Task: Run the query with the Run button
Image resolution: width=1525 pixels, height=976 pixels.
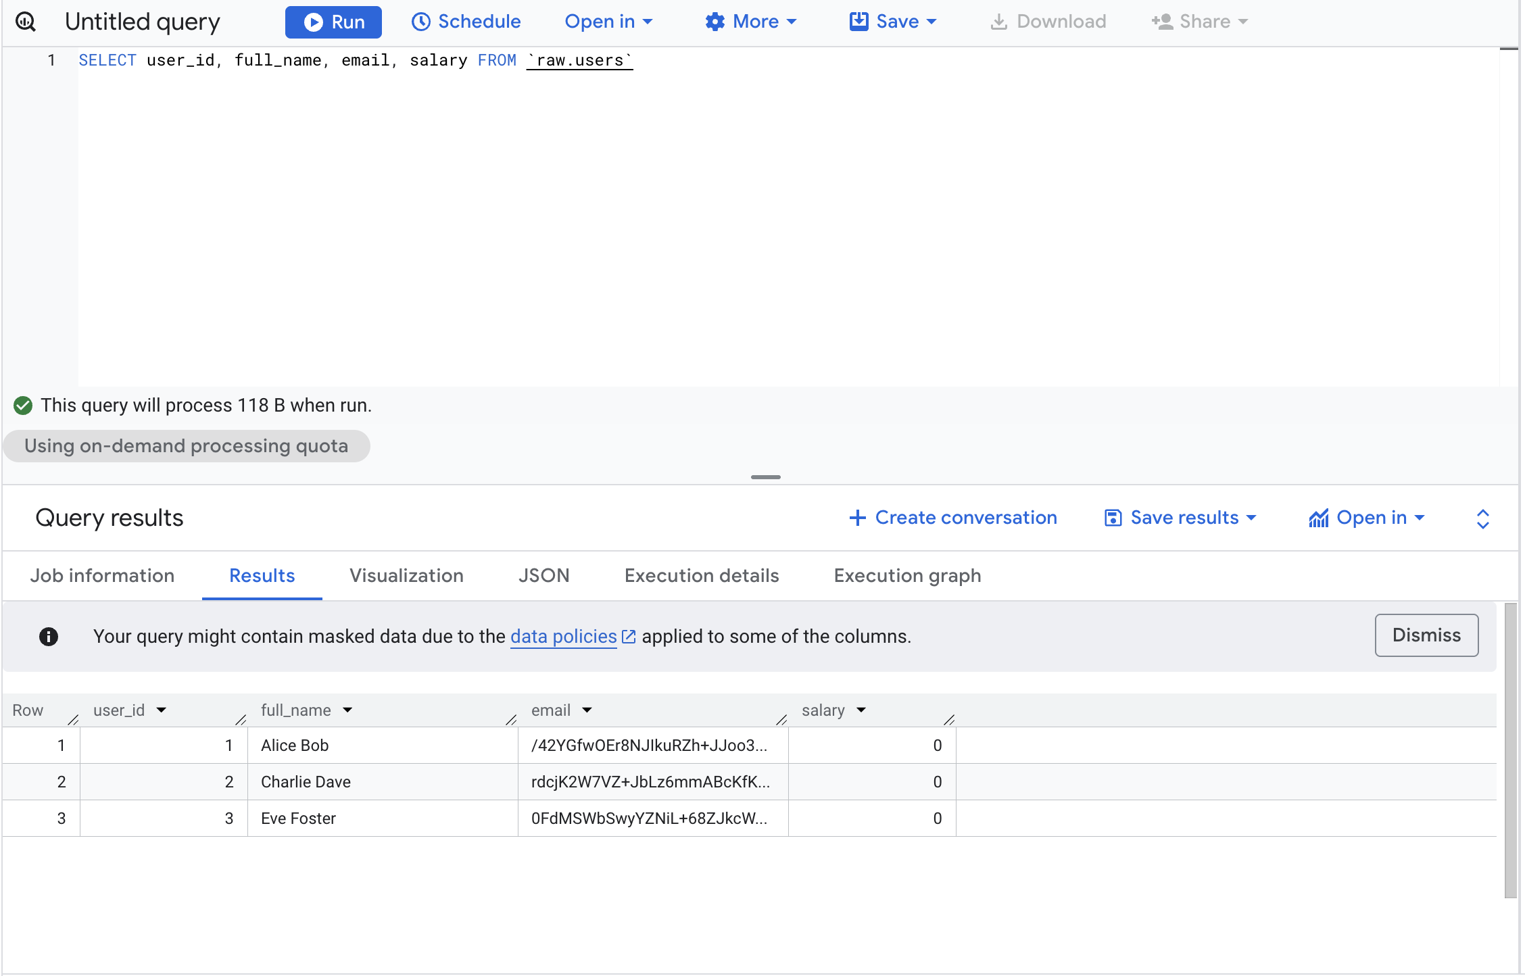Action: click(333, 22)
